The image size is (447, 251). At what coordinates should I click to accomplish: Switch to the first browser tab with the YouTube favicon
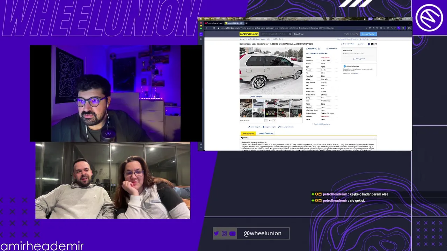tap(214, 23)
